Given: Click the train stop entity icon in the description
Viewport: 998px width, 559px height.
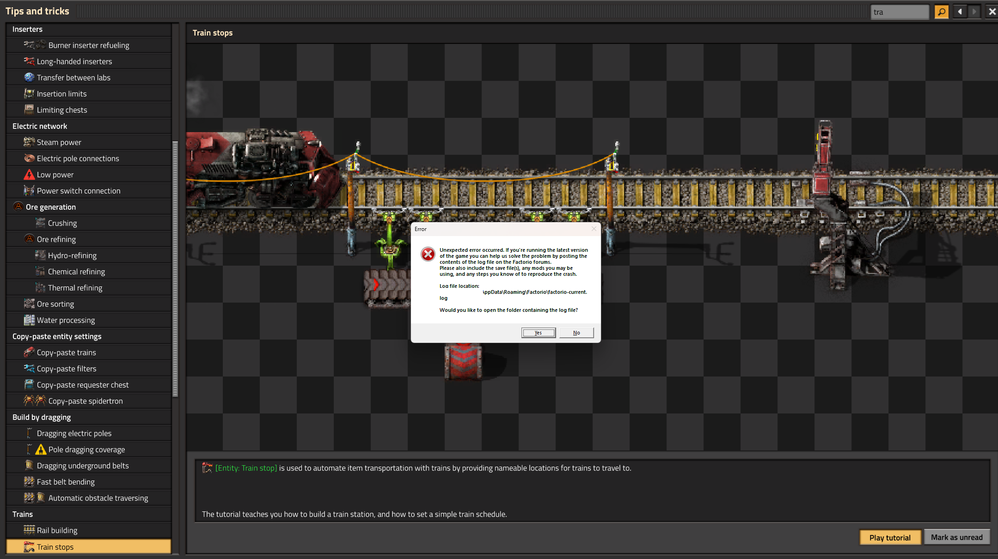Looking at the screenshot, I should (207, 468).
